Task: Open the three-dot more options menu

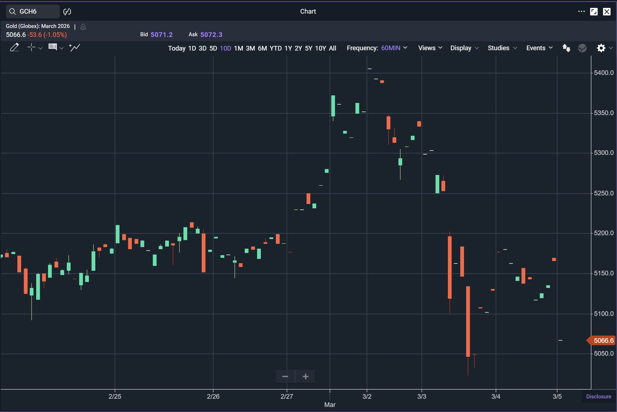Action: point(581,11)
